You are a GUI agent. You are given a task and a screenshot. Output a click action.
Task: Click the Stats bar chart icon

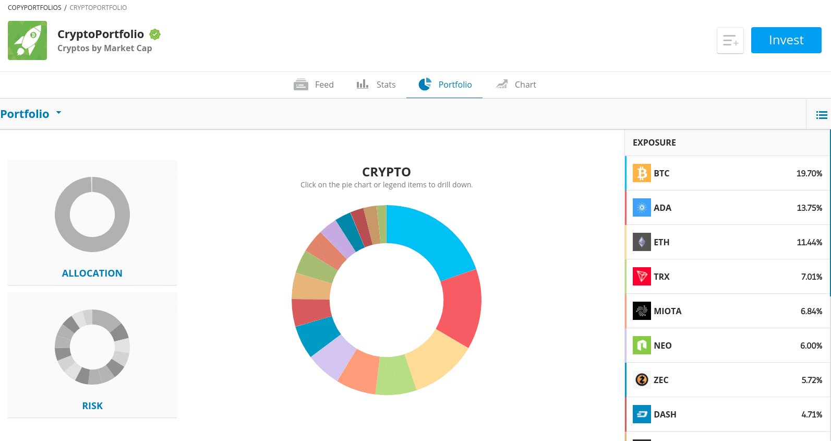pos(363,85)
